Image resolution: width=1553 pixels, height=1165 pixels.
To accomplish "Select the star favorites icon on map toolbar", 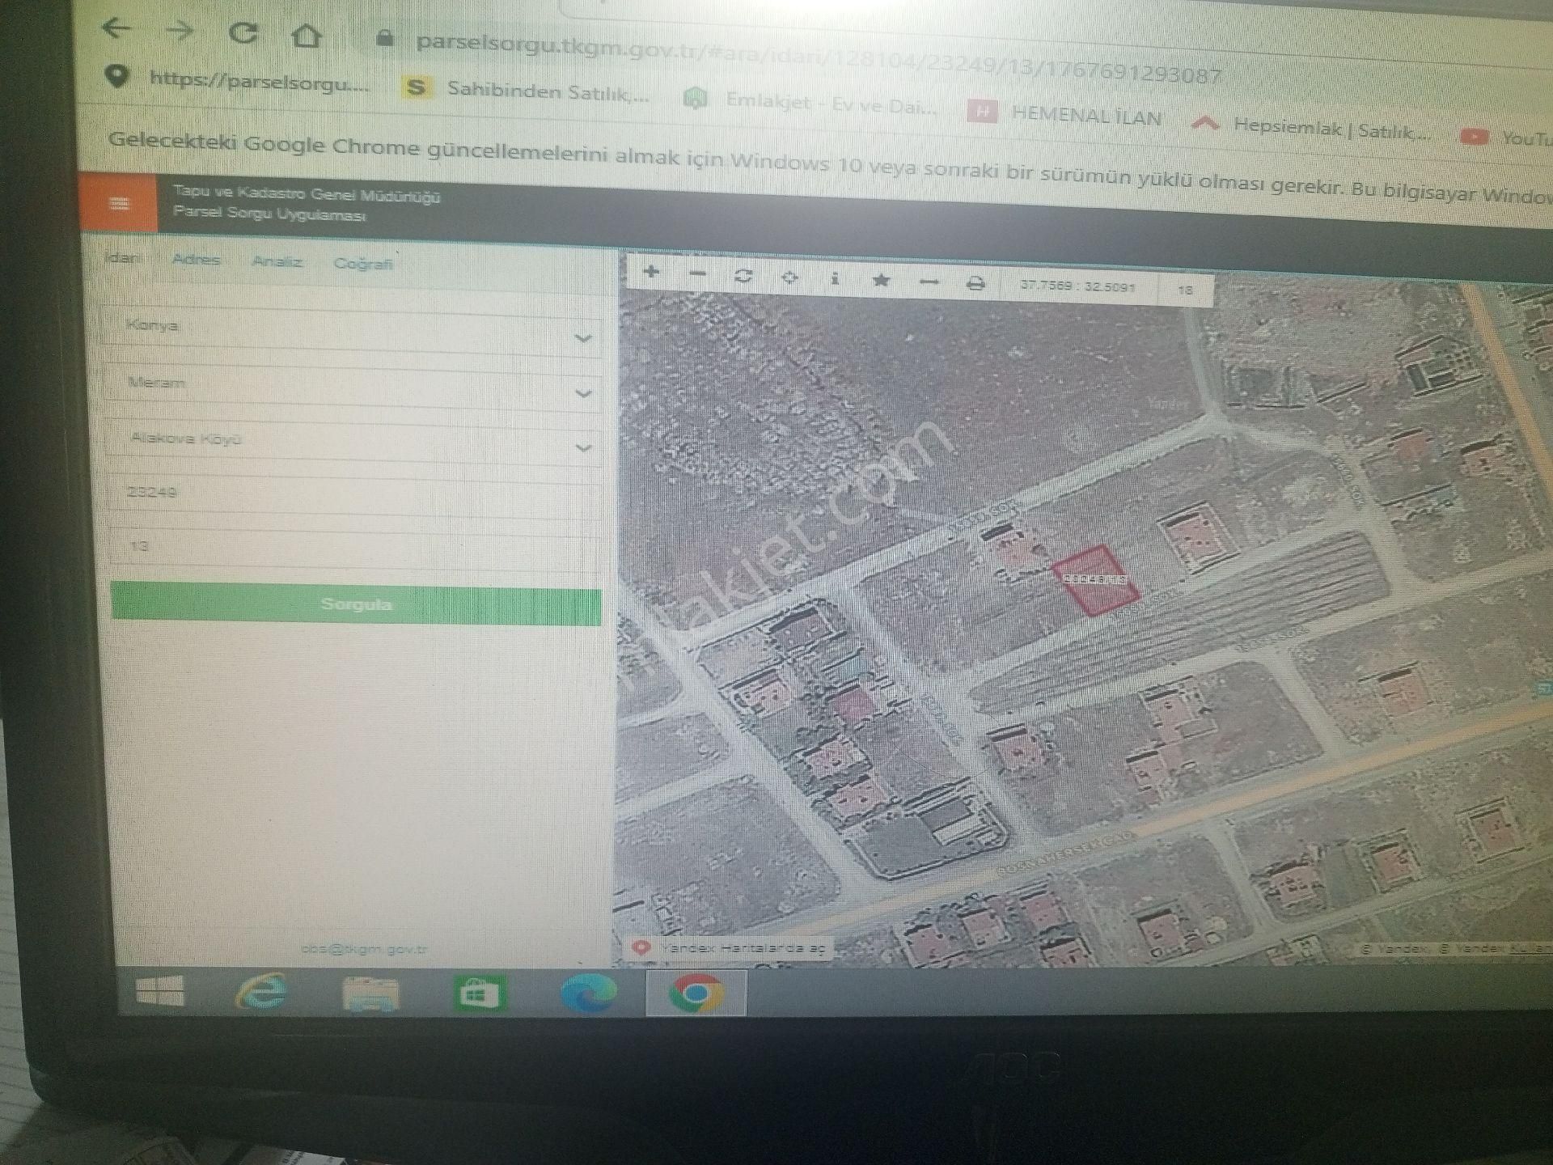I will [x=882, y=279].
